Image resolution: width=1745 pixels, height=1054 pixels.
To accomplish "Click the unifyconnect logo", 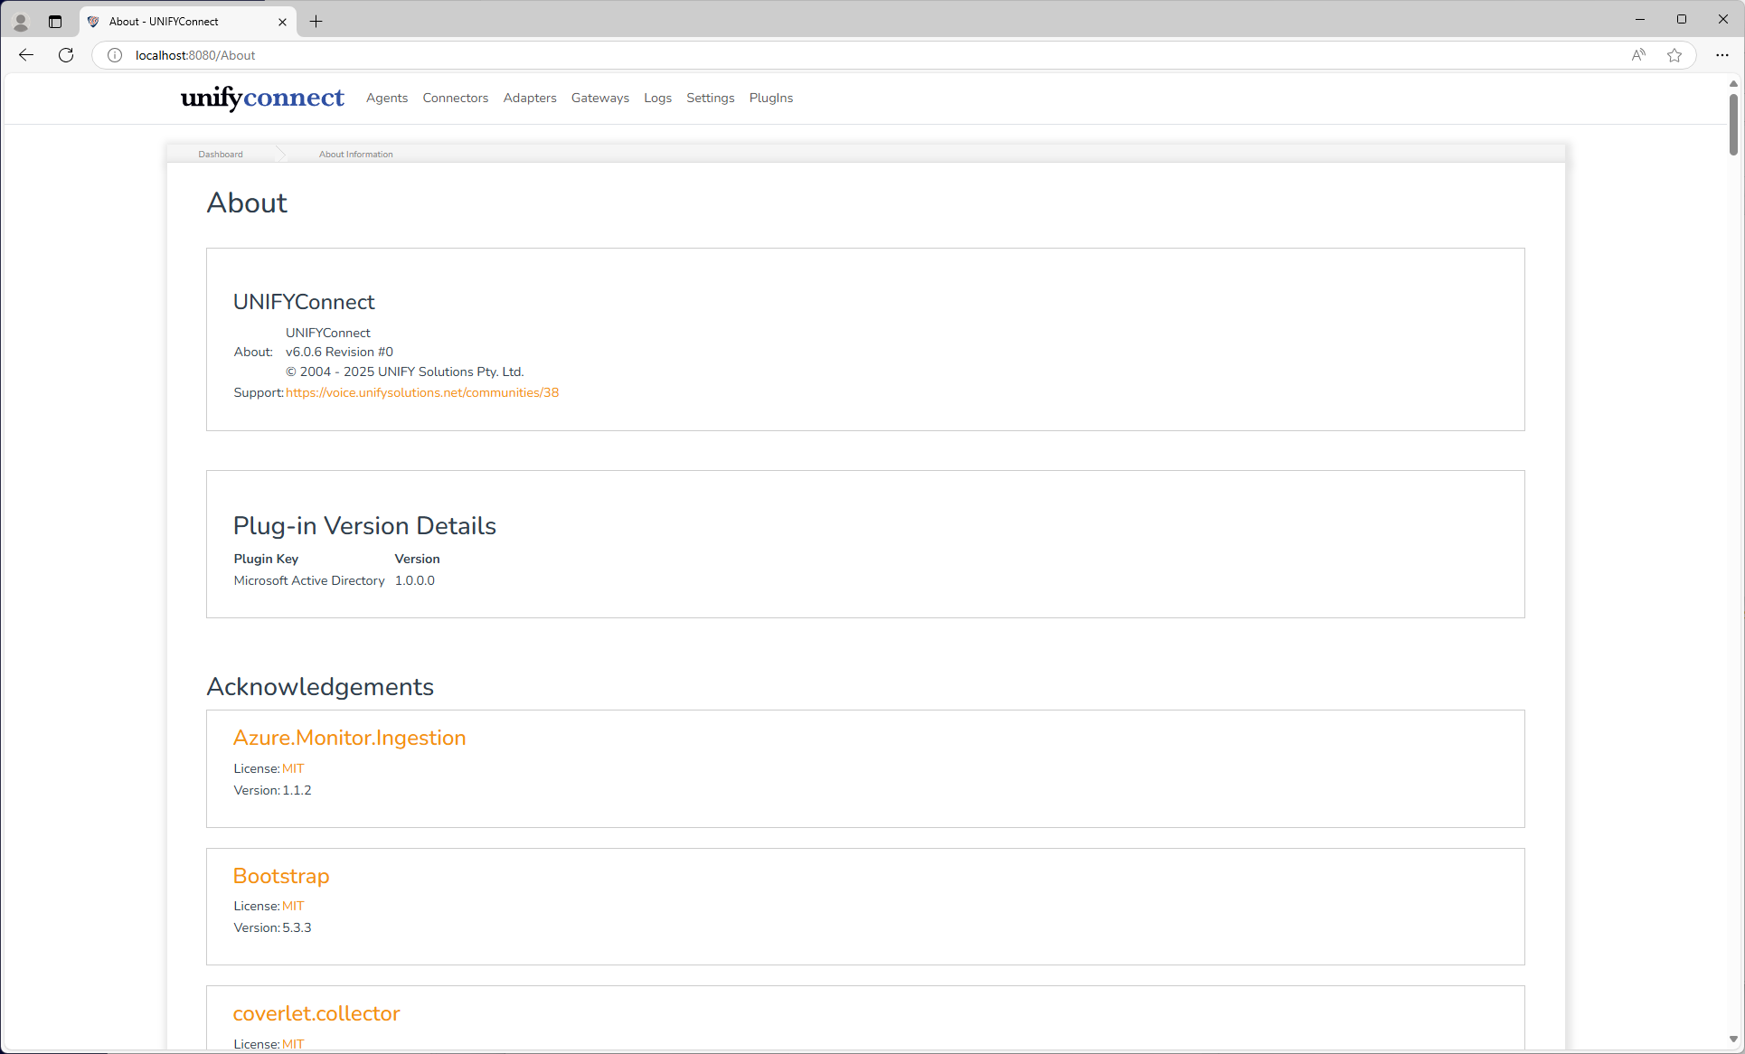I will (x=262, y=98).
